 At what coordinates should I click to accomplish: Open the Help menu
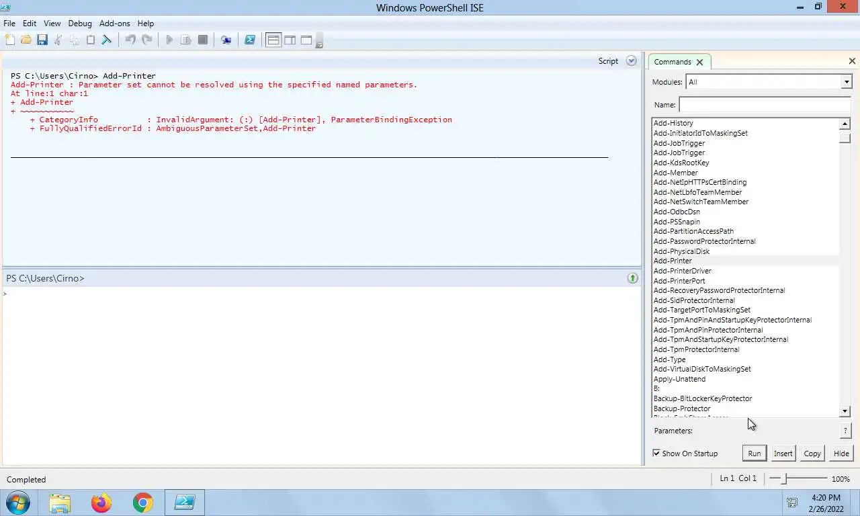click(x=145, y=23)
